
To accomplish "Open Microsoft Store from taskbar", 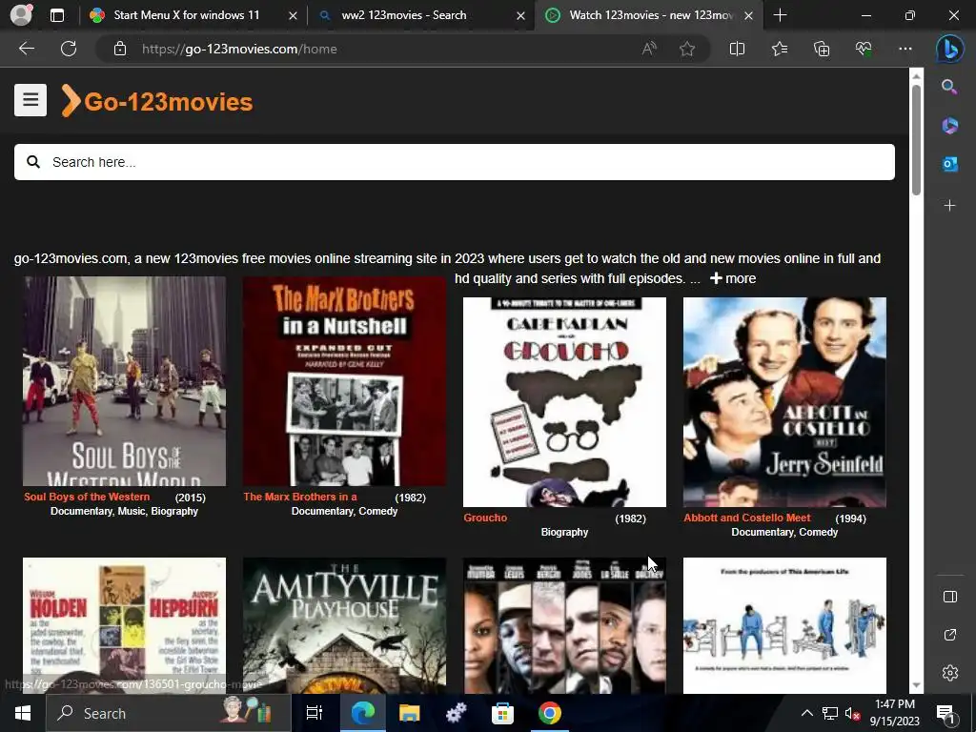I will point(502,713).
